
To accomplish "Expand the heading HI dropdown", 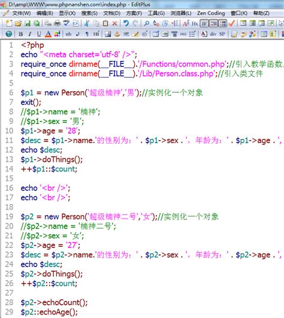I will [x=96, y=34].
